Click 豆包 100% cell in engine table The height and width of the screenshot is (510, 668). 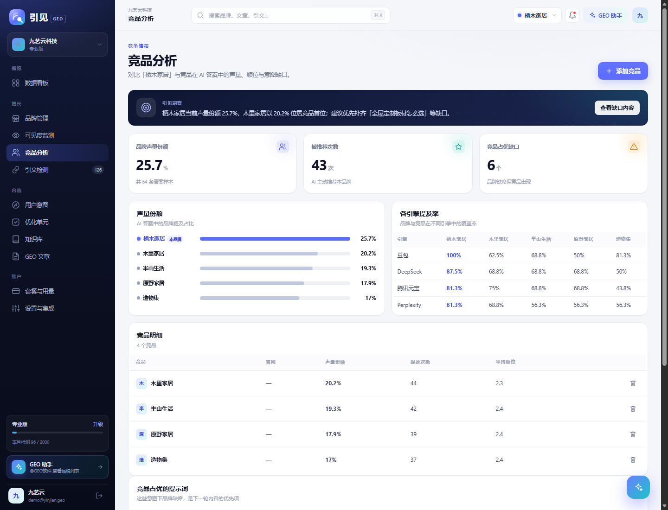point(454,255)
